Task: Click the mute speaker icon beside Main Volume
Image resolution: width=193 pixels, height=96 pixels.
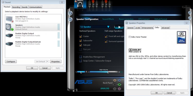Action: (122, 72)
